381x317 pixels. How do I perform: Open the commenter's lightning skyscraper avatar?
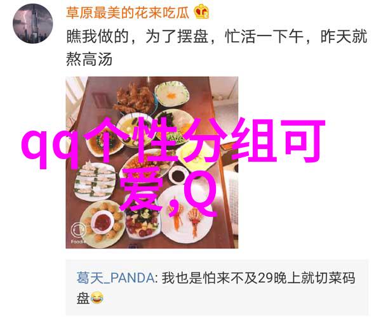(33, 23)
